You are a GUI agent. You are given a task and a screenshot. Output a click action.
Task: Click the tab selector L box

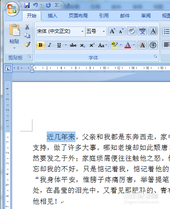[x=8, y=68]
